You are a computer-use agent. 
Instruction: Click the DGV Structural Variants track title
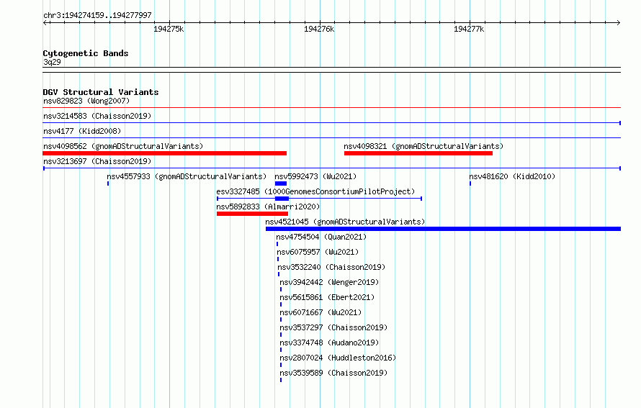(101, 92)
